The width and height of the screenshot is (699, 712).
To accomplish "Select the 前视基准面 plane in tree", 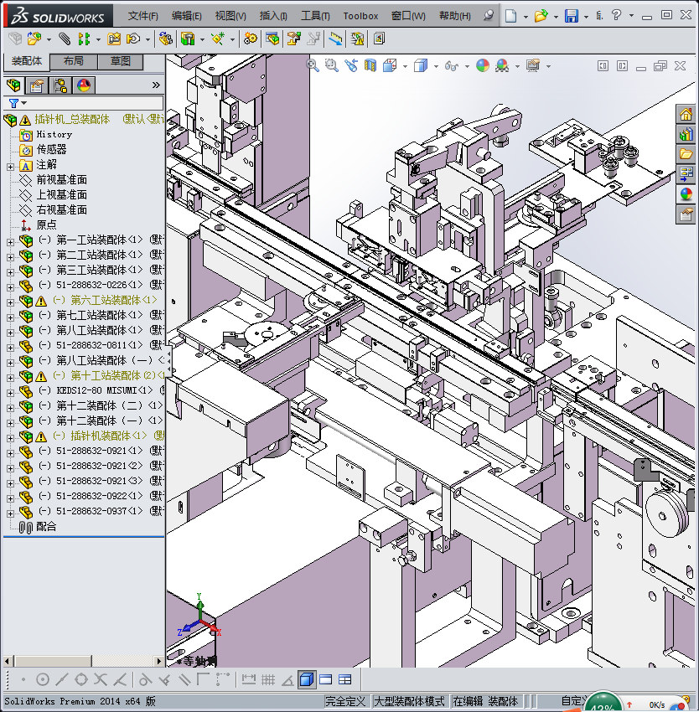I will 61,180.
